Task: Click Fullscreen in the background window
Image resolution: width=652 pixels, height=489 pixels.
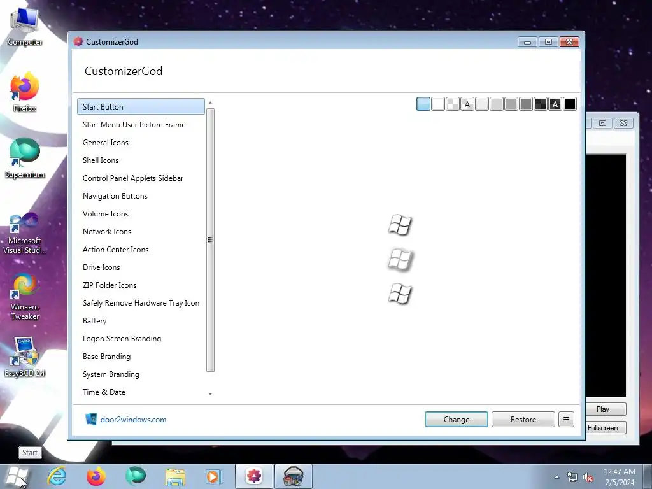Action: [x=602, y=427]
